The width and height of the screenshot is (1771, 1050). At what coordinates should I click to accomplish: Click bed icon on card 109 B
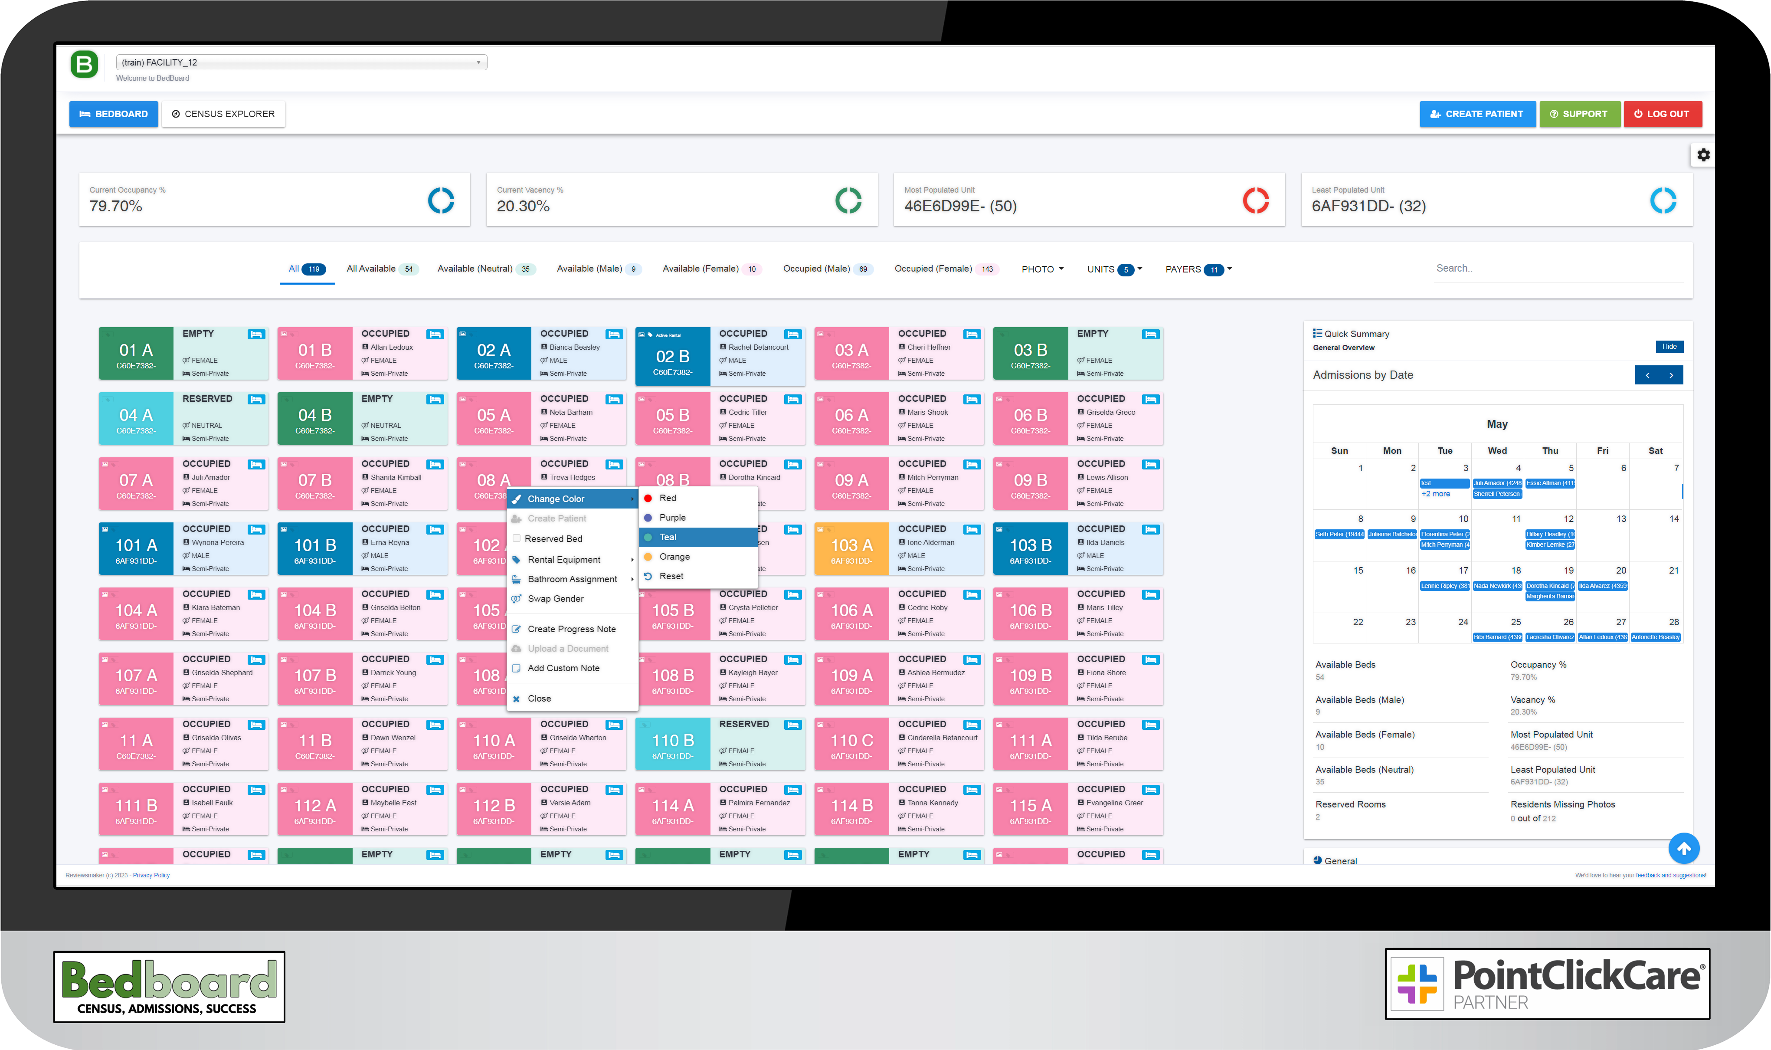point(1151,660)
